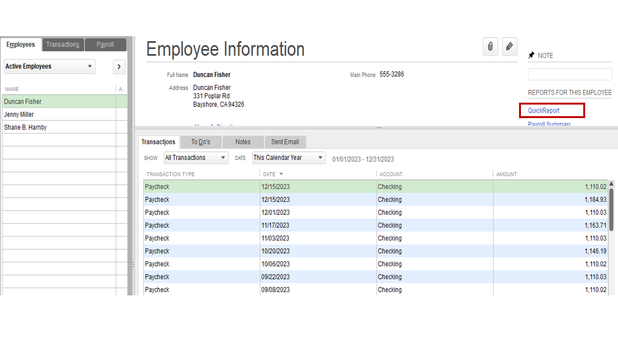This screenshot has height=347, width=618.
Task: Edit employee details via the pencil icon
Action: click(x=509, y=46)
